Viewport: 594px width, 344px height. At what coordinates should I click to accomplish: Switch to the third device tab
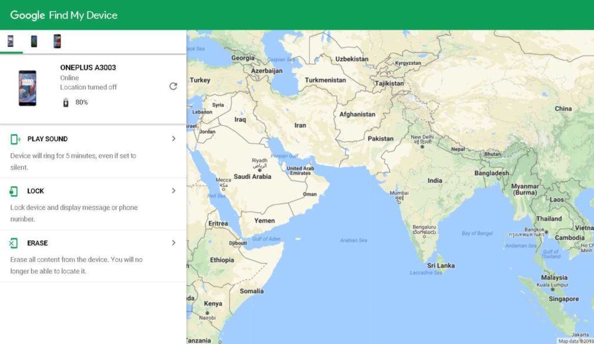(x=57, y=41)
